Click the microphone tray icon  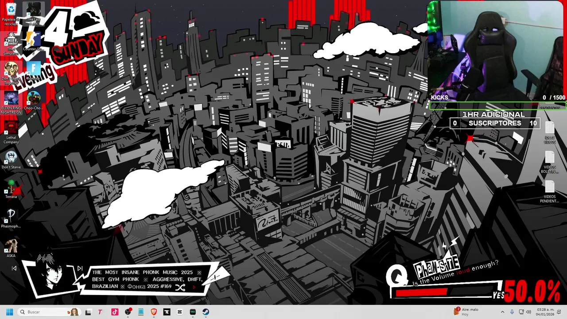[512, 312]
